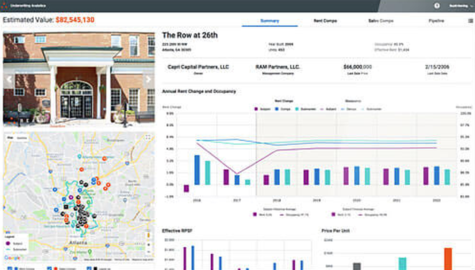Toggle Submarket bar series in chart legend
This screenshot has height=270, width=475.
tap(305, 109)
